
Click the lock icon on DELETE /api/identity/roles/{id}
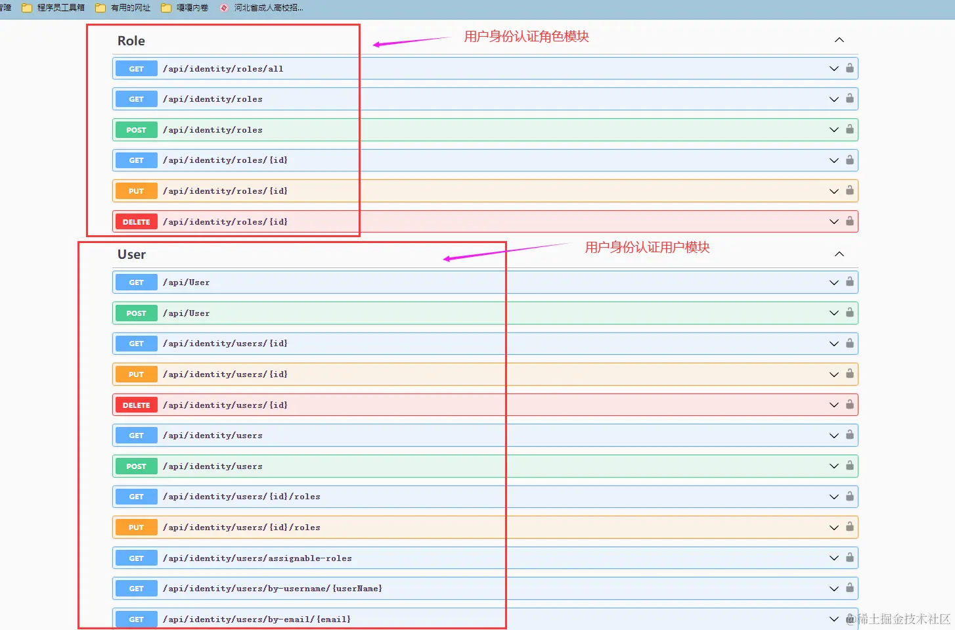click(x=849, y=221)
